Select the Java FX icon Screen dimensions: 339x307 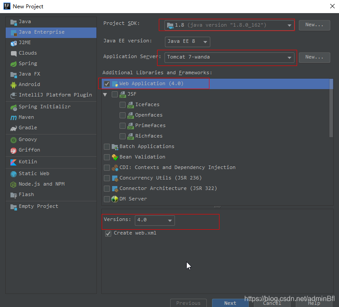click(14, 74)
